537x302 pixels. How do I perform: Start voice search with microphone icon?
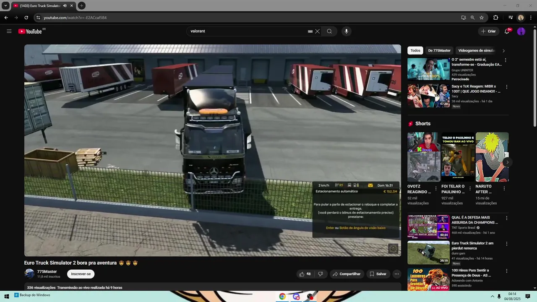(x=346, y=31)
